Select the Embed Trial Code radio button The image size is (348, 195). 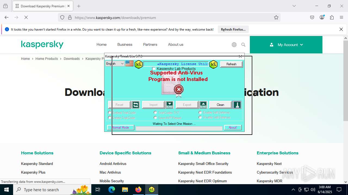[x=110, y=112]
